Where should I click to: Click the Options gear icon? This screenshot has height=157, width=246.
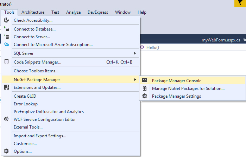6,151
